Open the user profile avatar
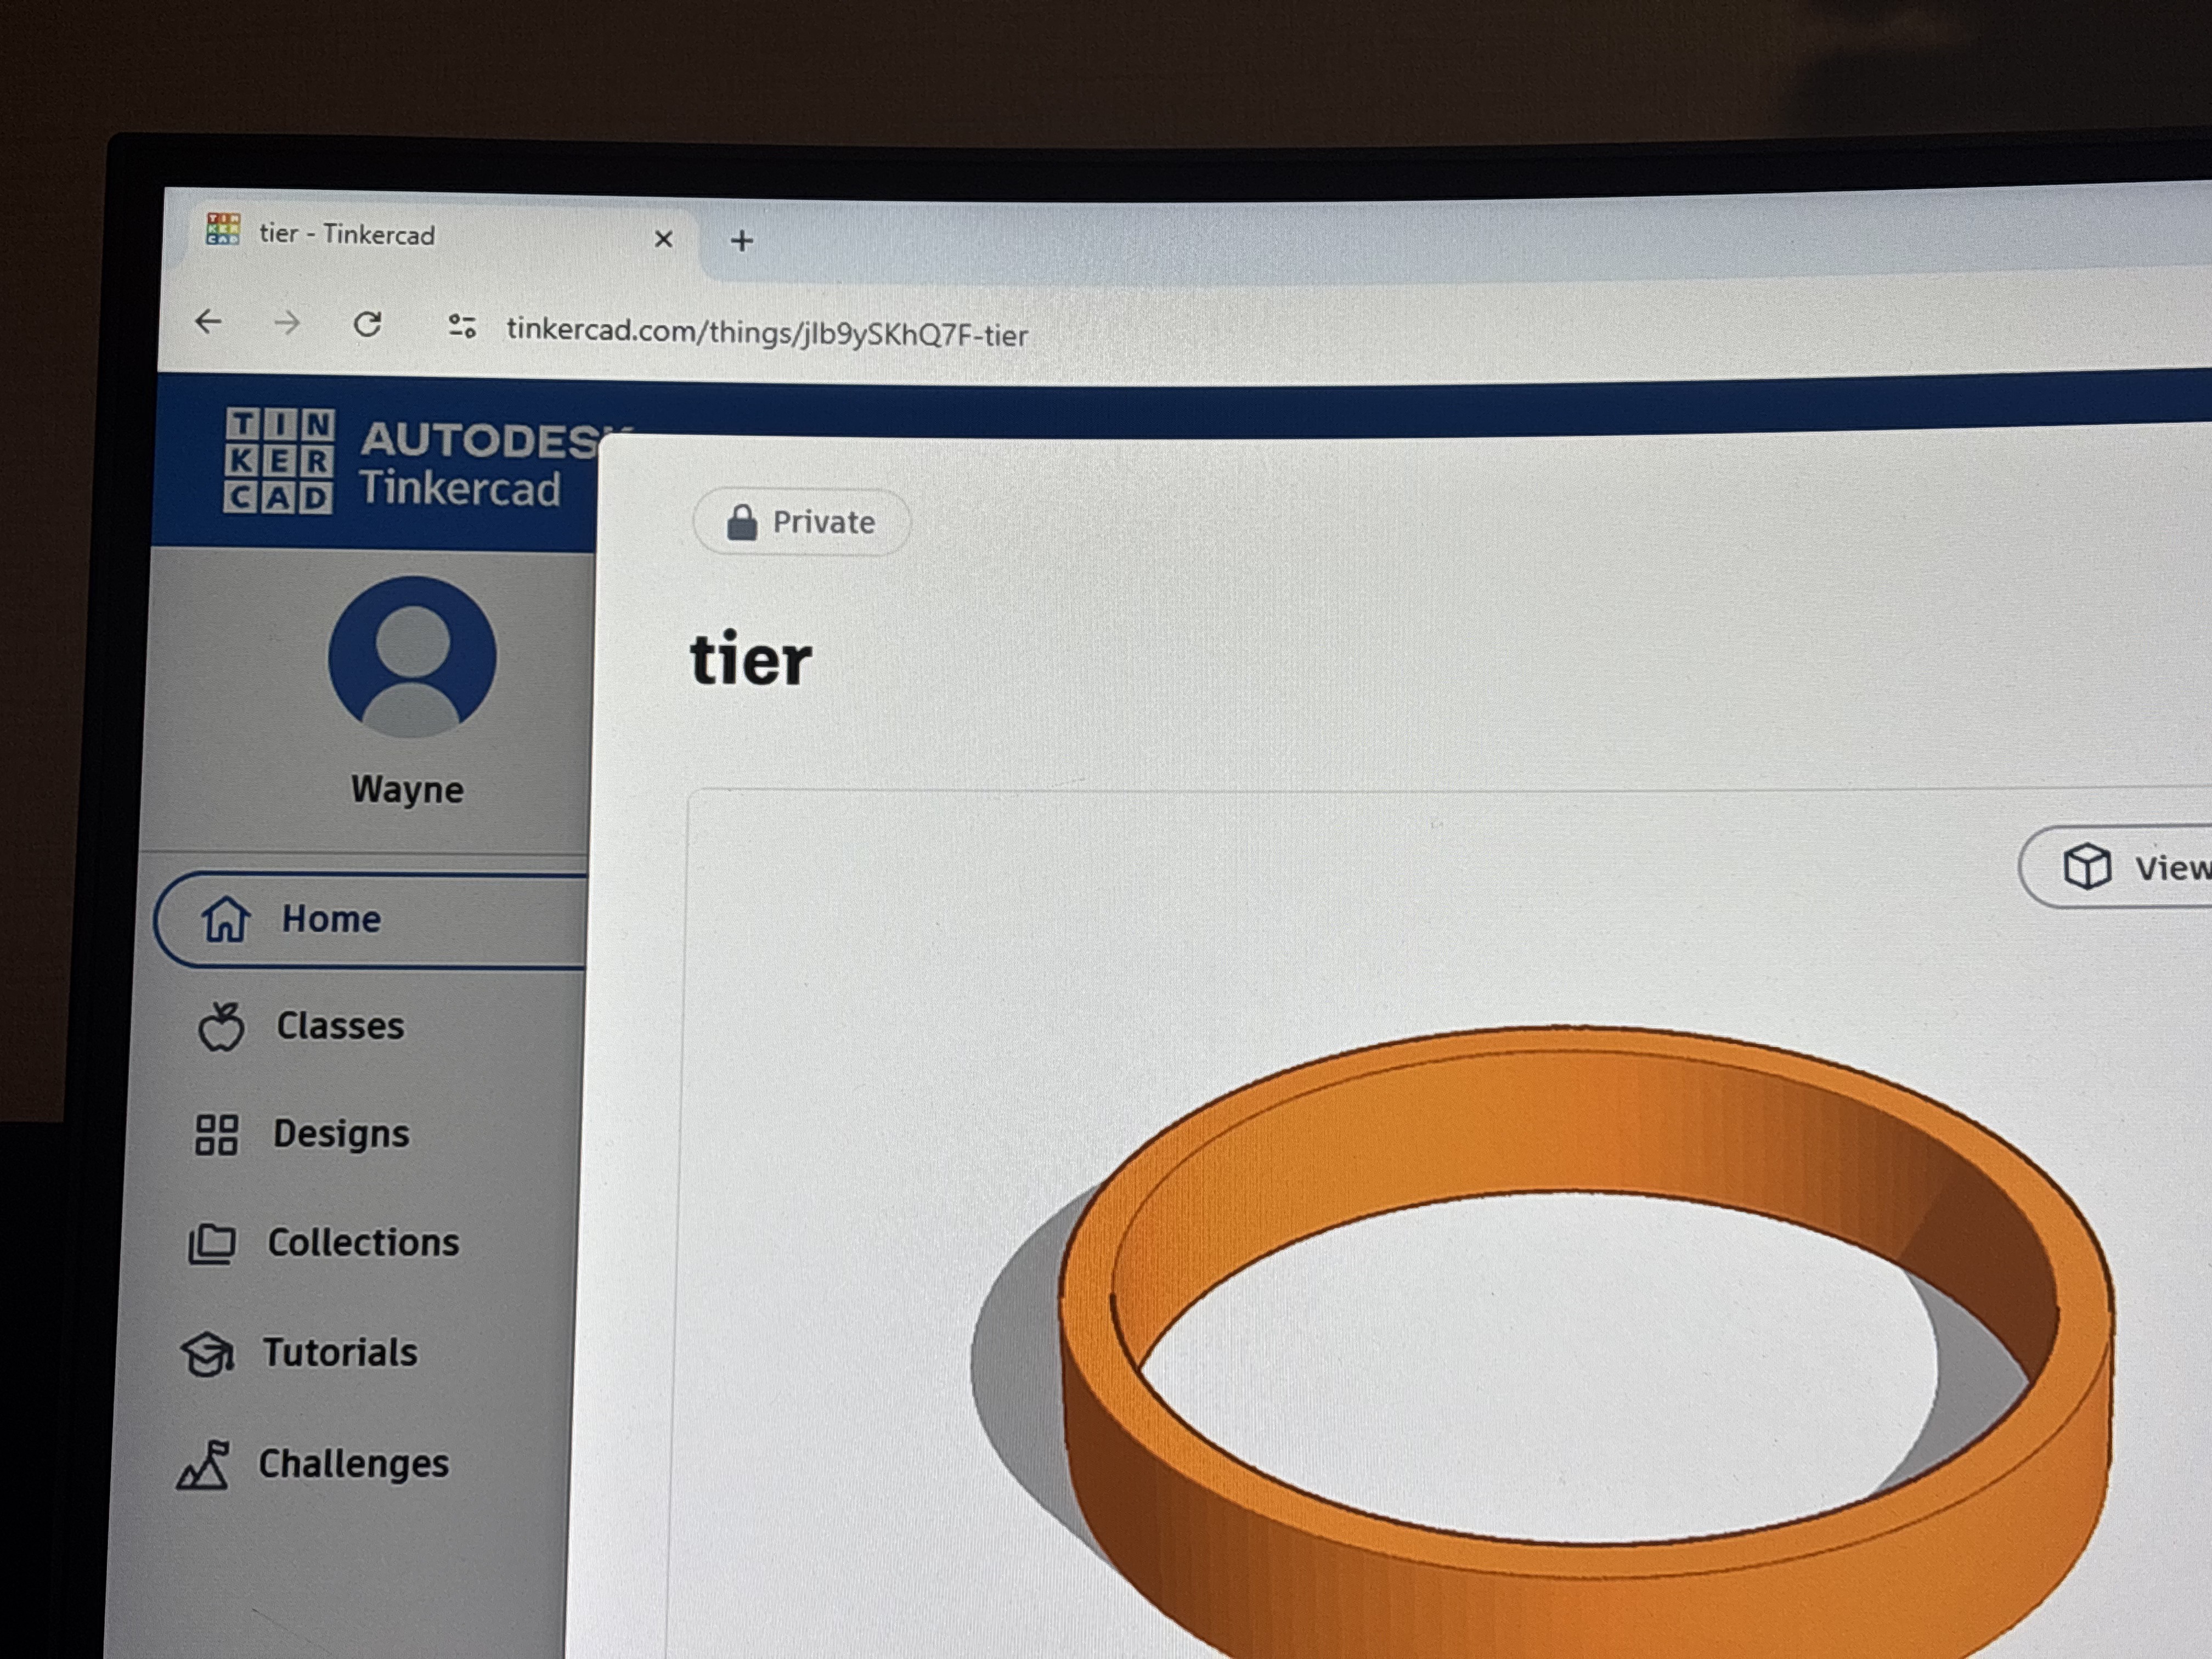 [412, 657]
